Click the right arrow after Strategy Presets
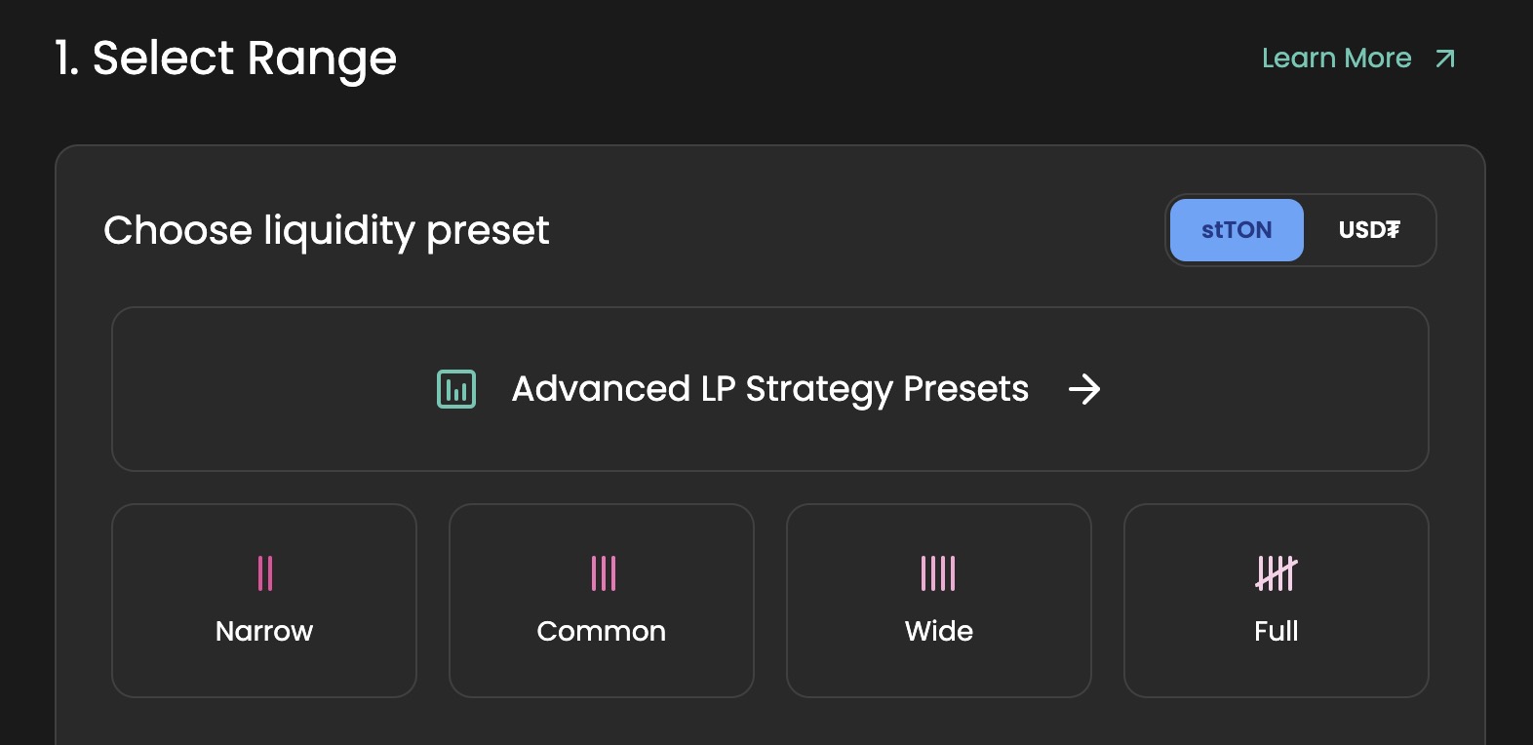This screenshot has width=1533, height=745. click(1083, 389)
